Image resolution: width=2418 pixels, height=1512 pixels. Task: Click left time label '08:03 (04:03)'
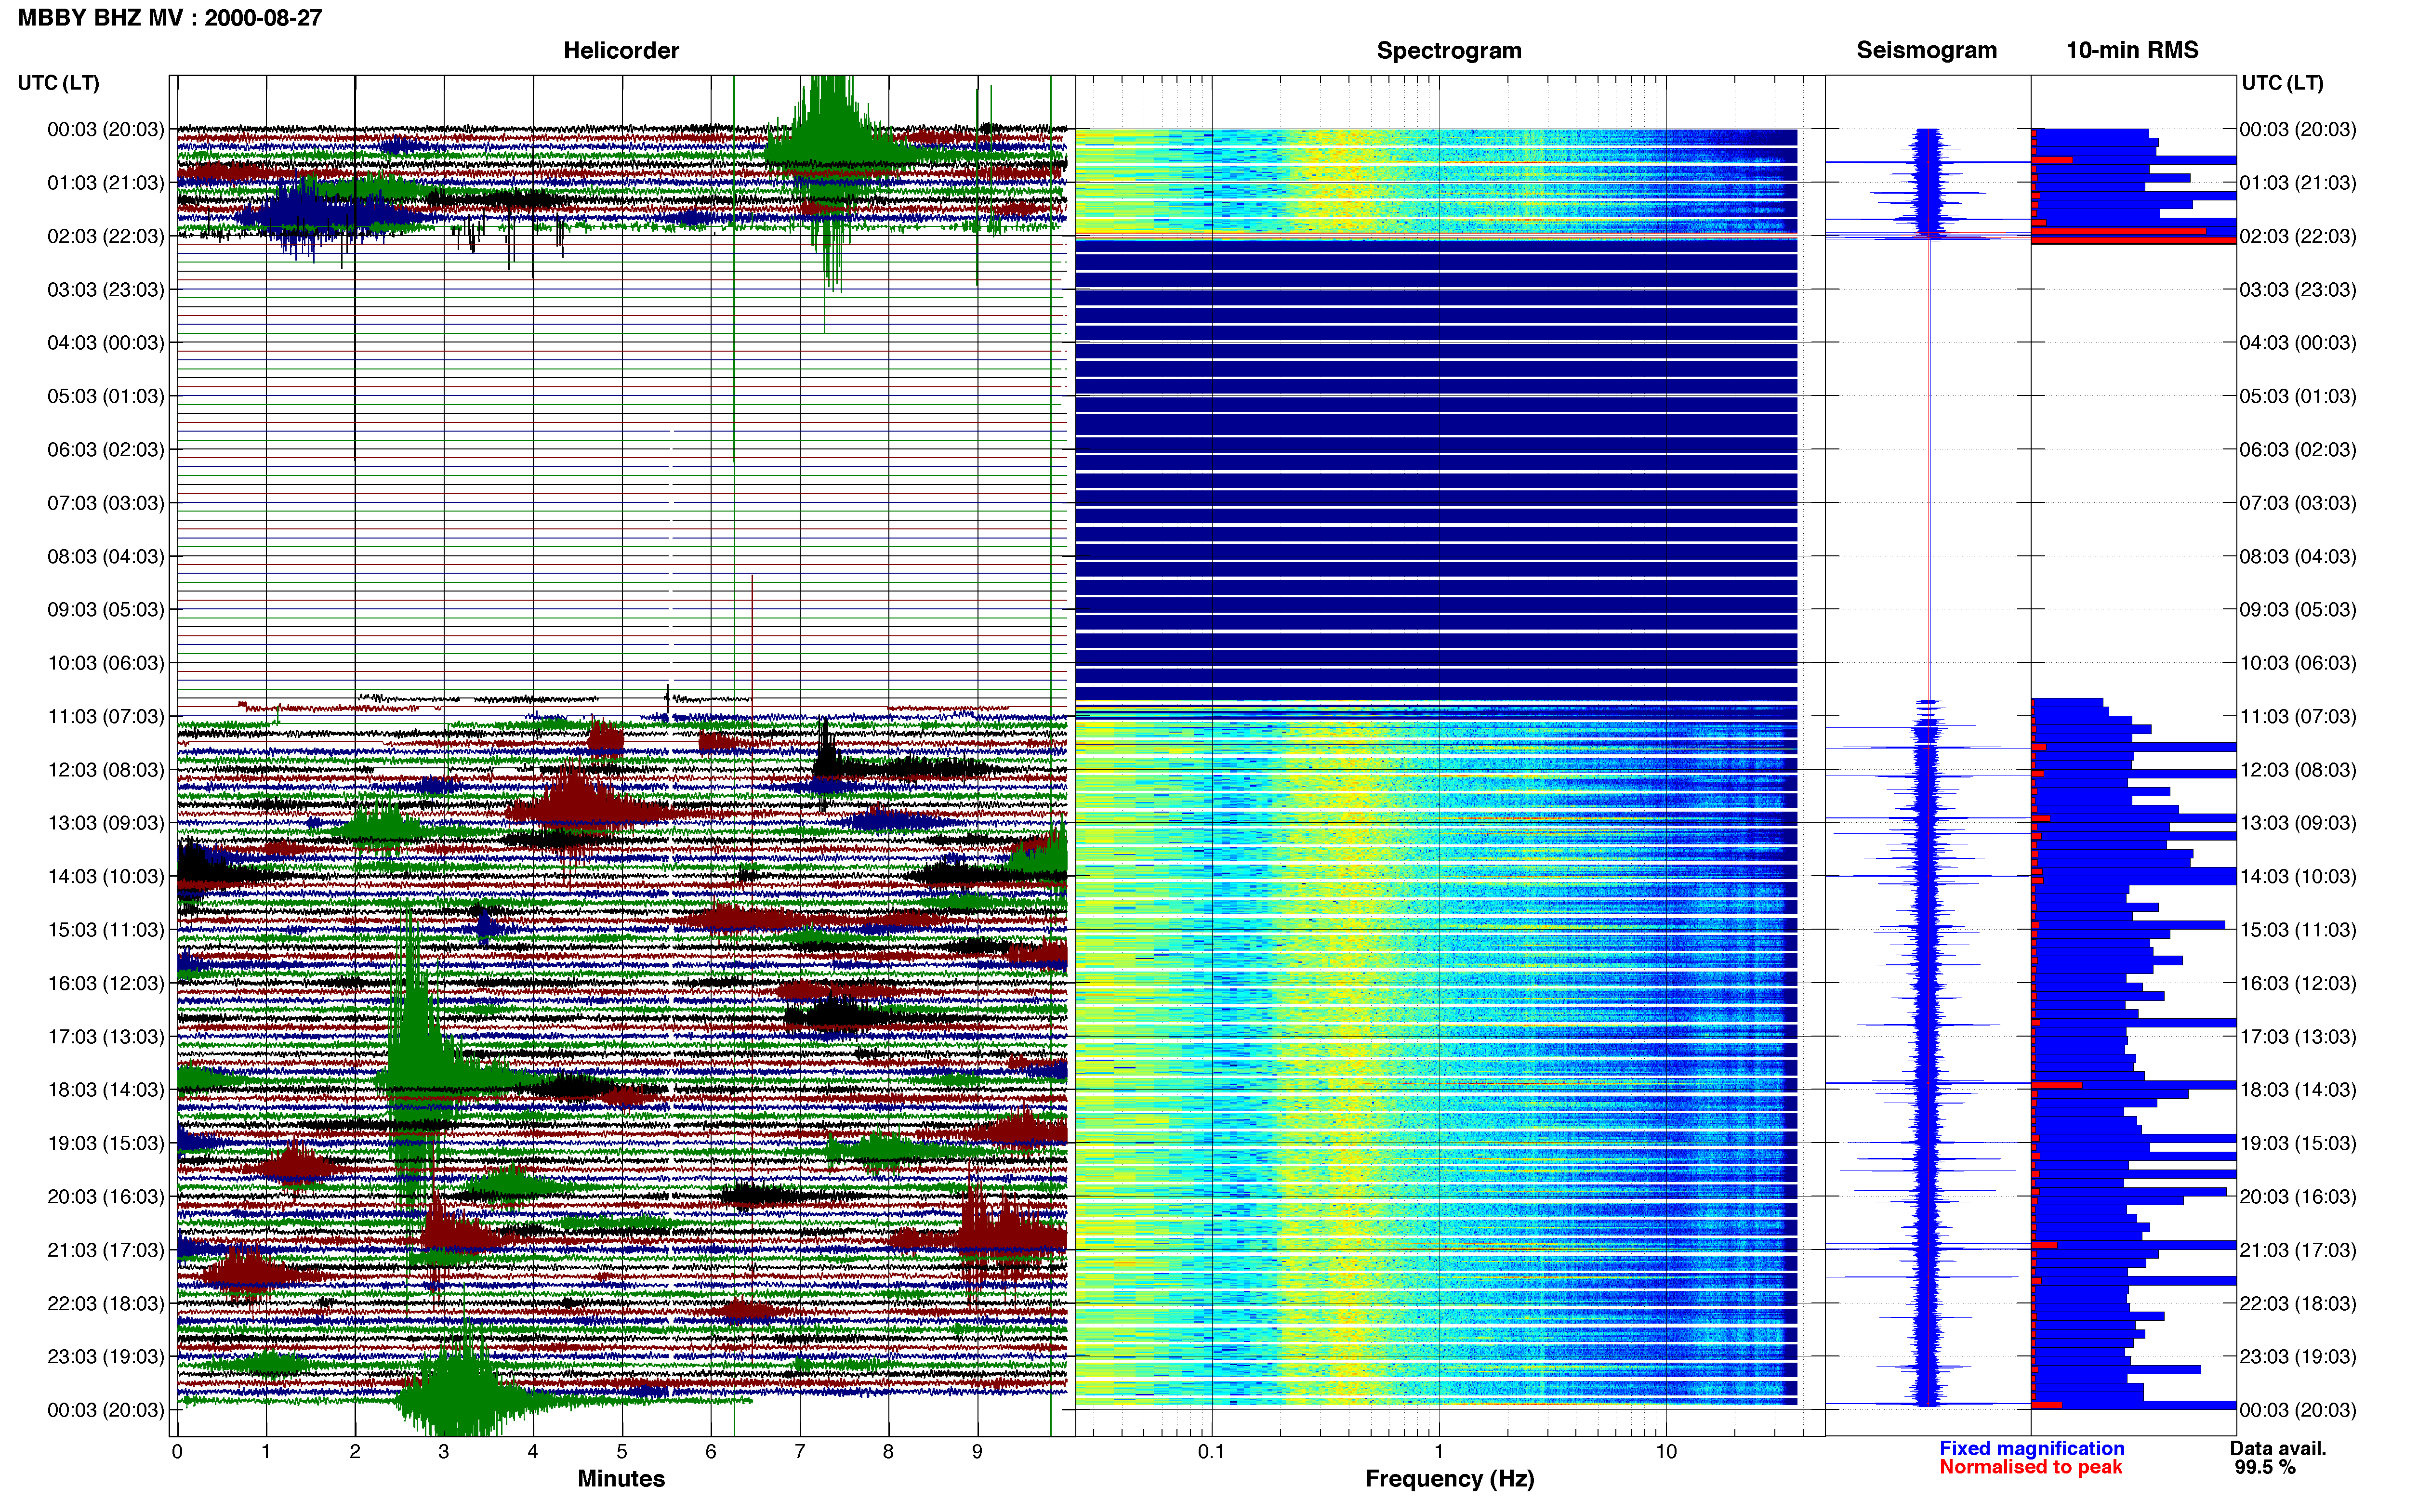(106, 556)
